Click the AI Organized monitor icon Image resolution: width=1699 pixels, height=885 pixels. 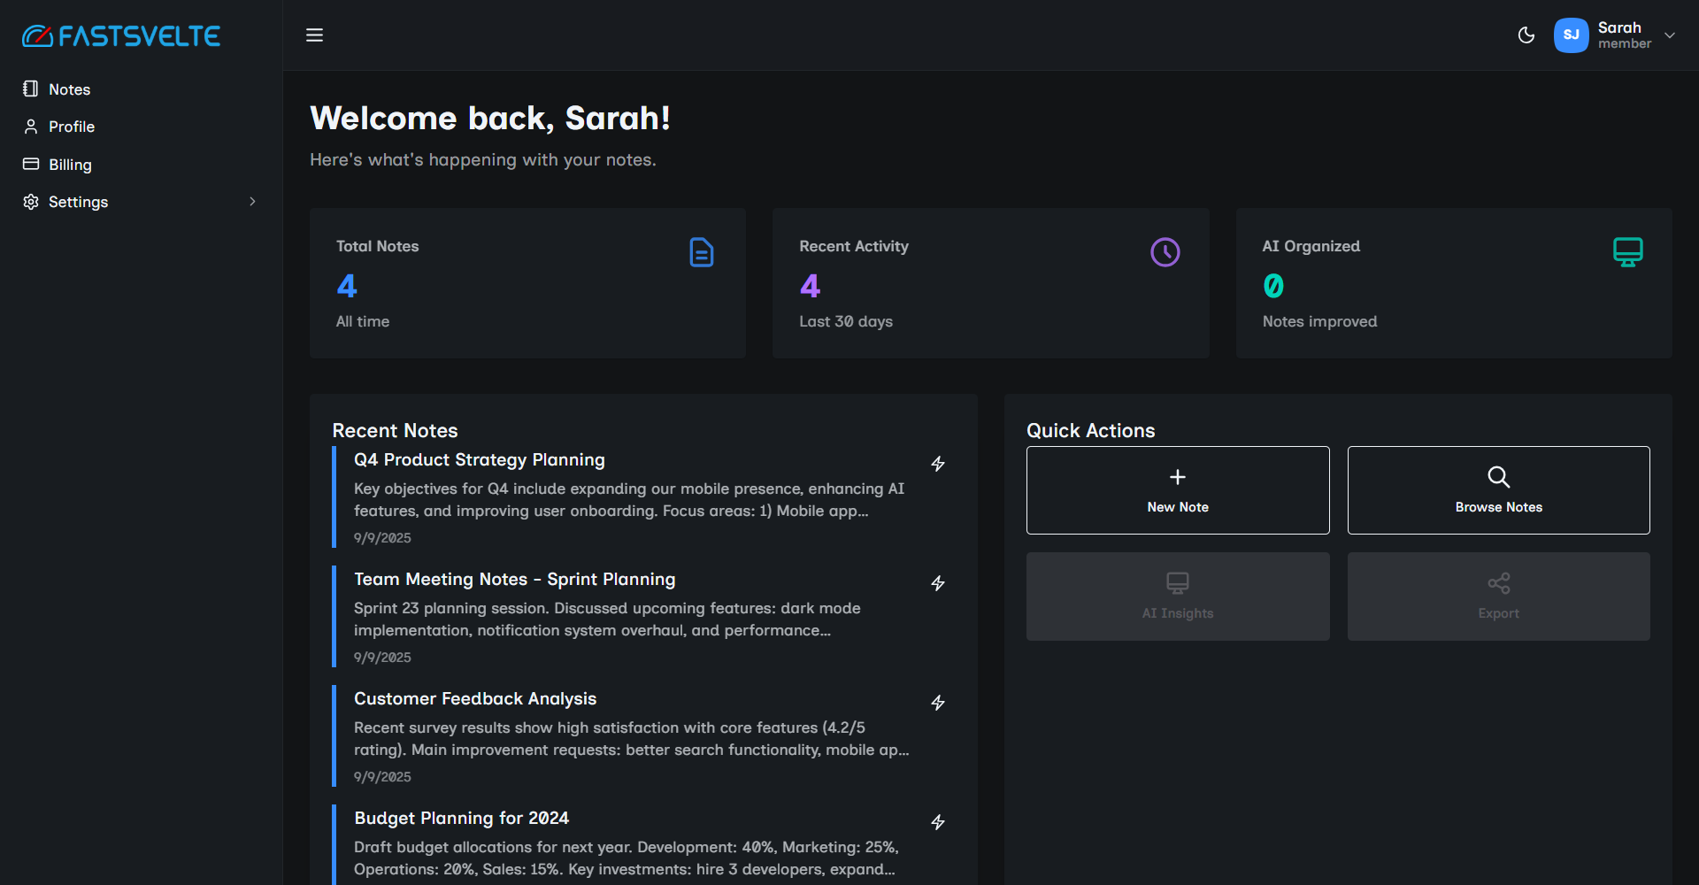1627,252
